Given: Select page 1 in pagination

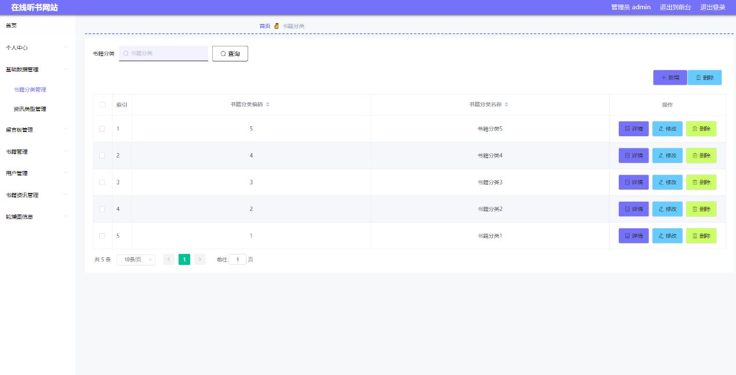Looking at the screenshot, I should click(184, 260).
